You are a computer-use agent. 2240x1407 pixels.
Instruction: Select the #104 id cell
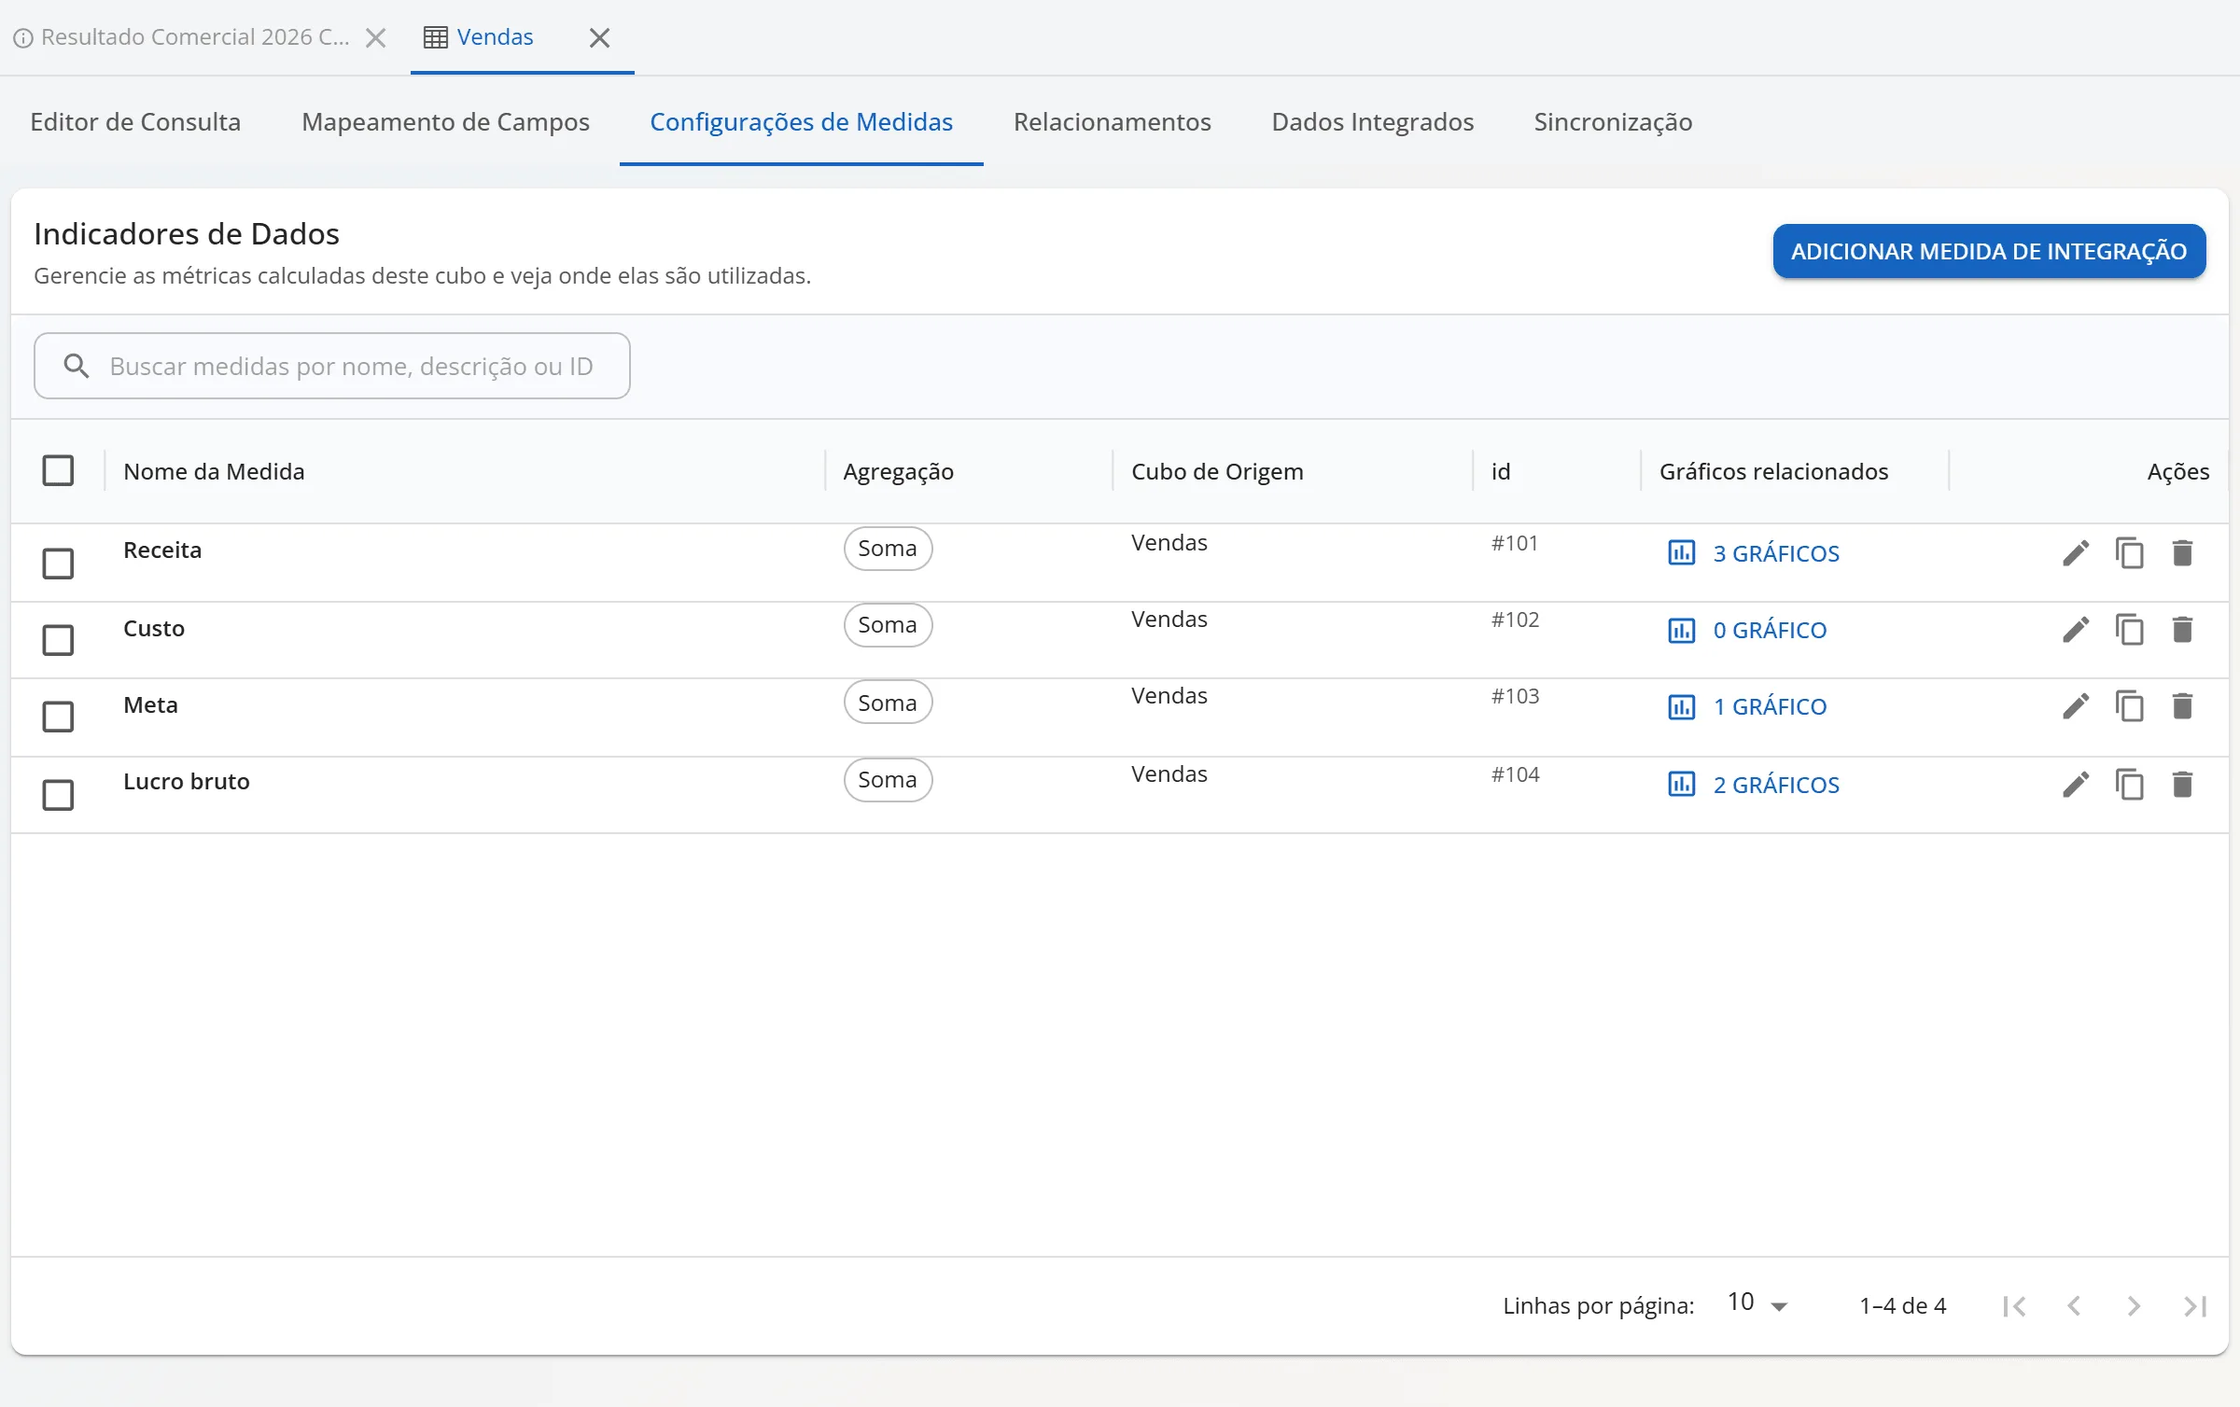pyautogui.click(x=1515, y=774)
